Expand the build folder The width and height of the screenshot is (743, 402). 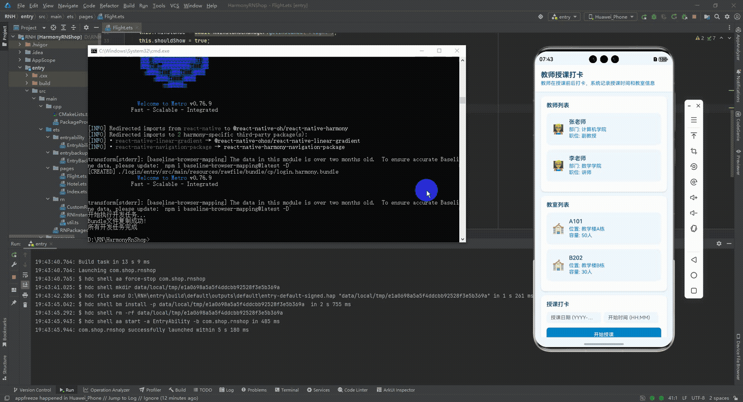(27, 83)
